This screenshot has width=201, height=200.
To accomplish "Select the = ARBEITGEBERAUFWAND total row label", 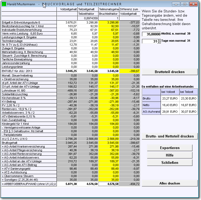I will pos(29,184).
